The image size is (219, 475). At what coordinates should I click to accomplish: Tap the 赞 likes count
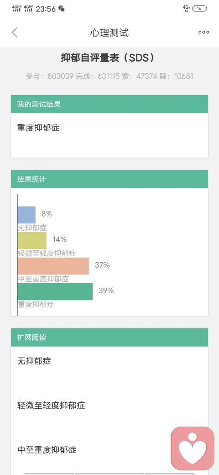click(x=140, y=76)
